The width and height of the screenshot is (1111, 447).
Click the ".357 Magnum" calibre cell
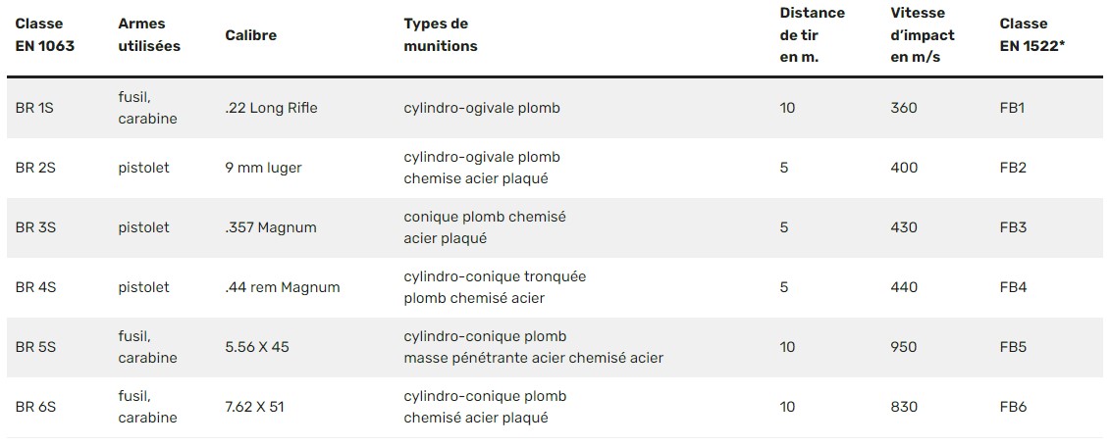point(270,227)
